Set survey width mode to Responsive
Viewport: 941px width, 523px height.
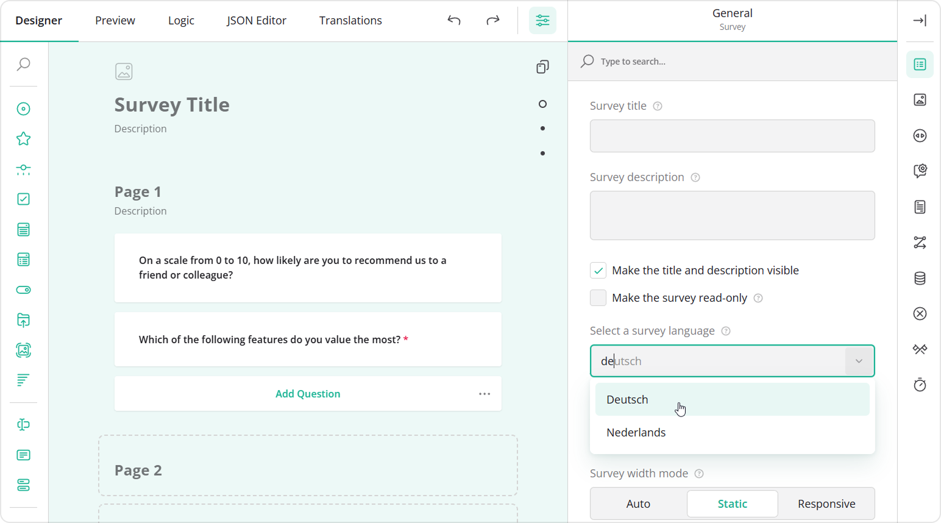pos(826,503)
